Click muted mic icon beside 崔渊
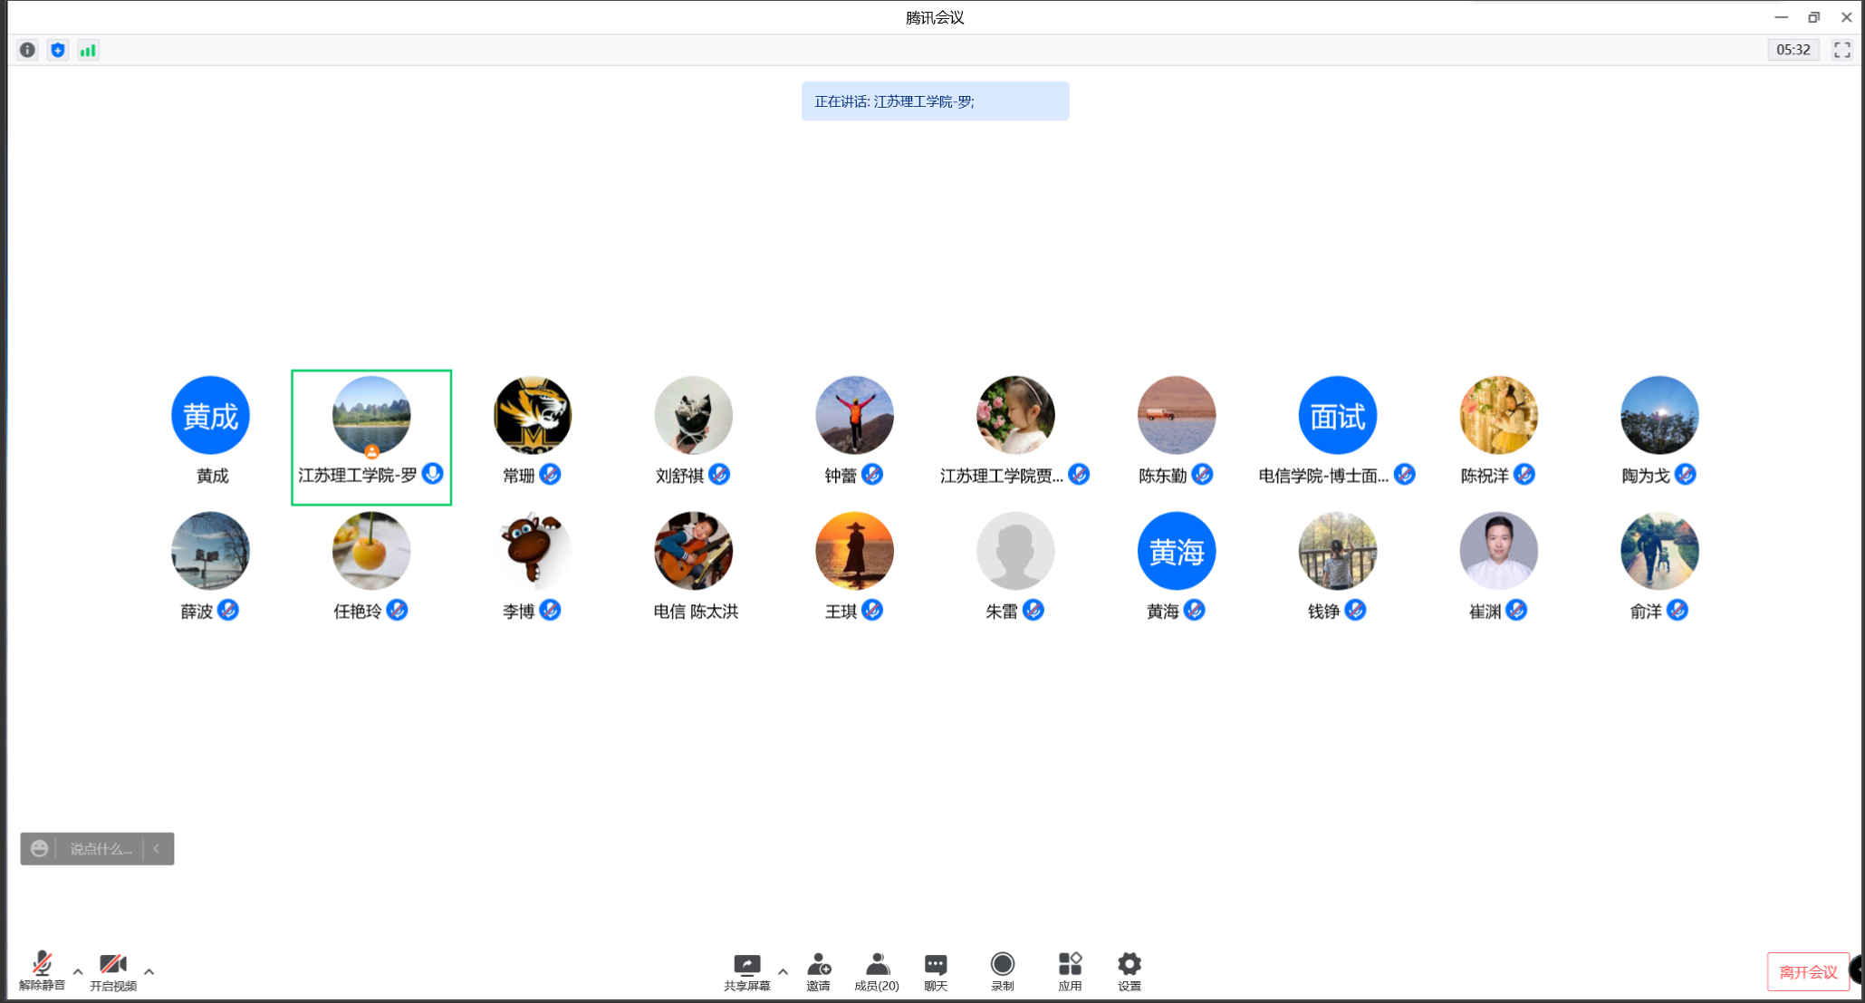 click(x=1516, y=610)
